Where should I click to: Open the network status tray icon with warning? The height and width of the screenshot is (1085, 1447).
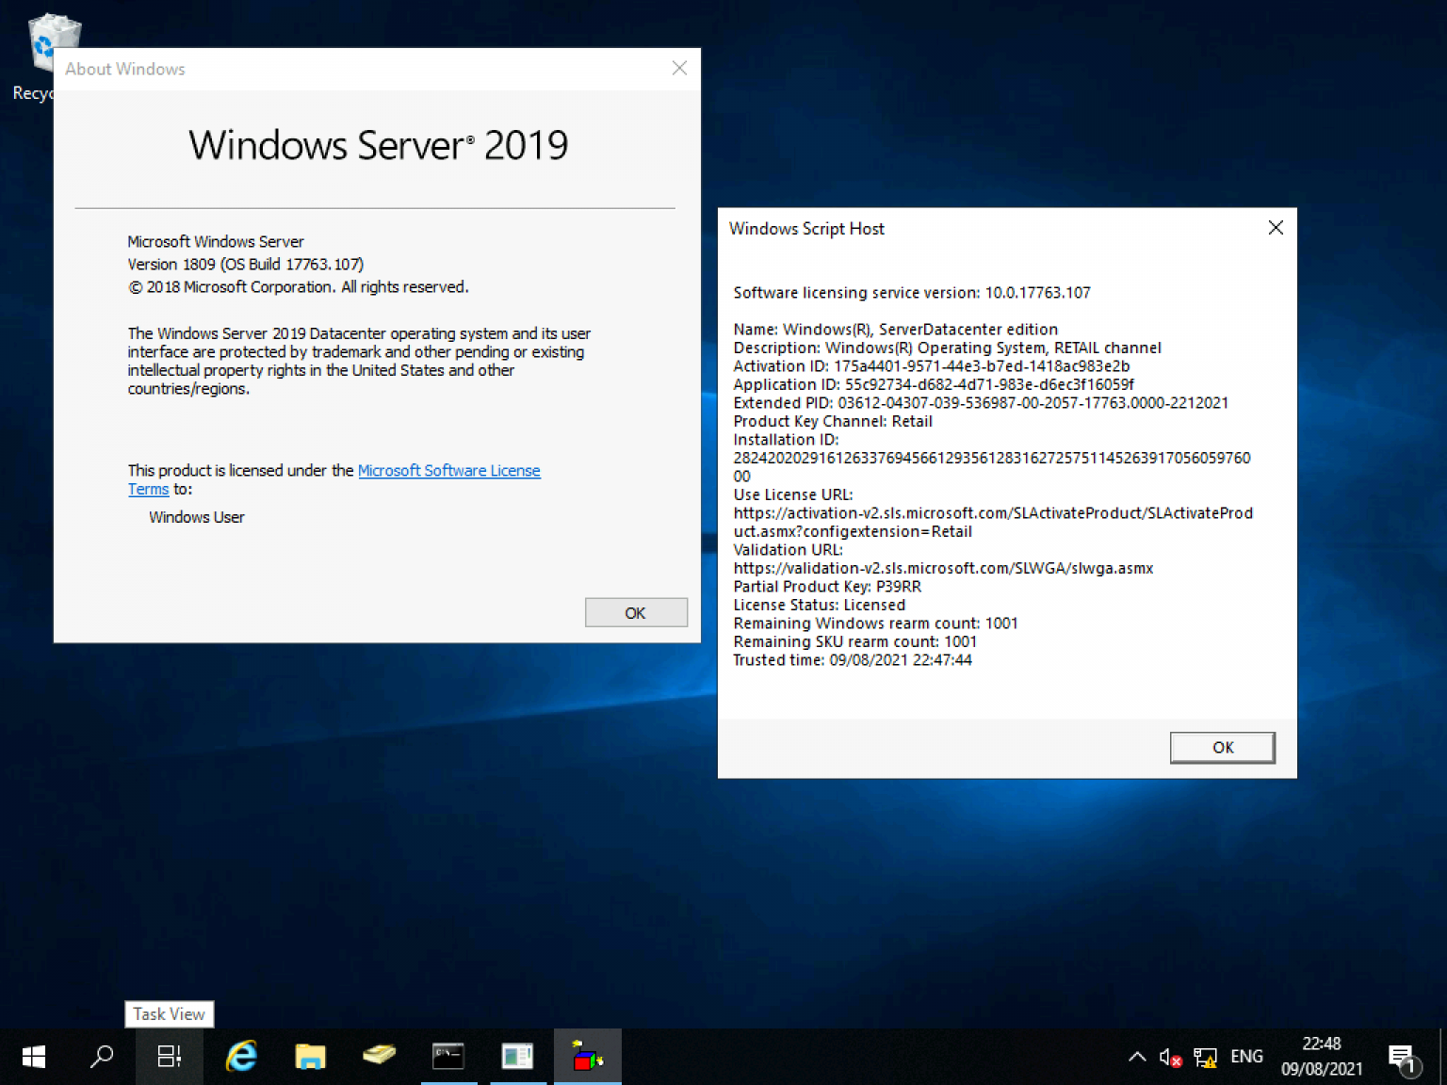[1205, 1058]
